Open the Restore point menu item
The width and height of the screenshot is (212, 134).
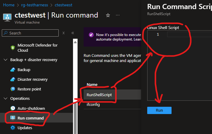pos(29,89)
